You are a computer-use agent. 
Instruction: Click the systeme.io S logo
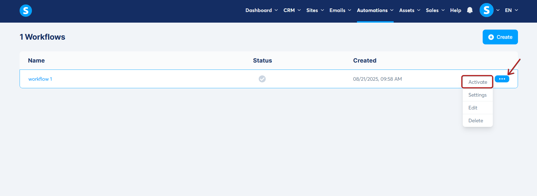[26, 11]
